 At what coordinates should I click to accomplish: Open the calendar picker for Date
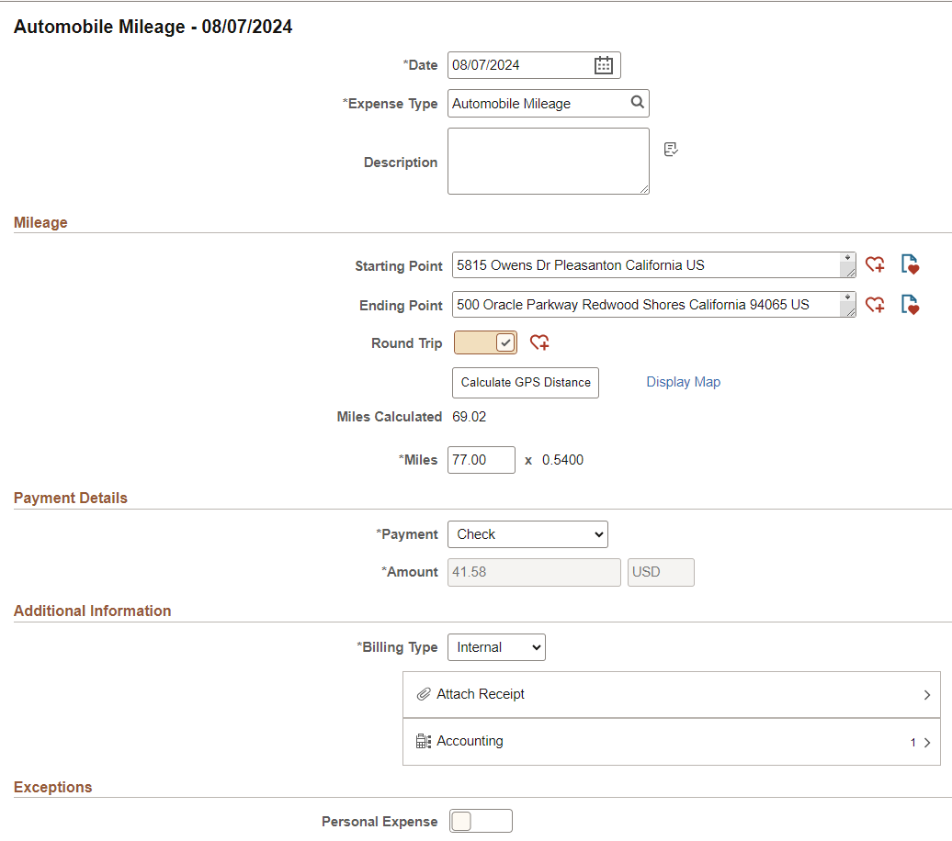pyautogui.click(x=603, y=65)
